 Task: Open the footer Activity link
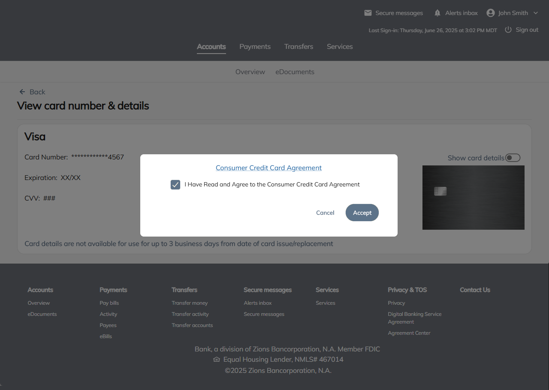pos(109,314)
